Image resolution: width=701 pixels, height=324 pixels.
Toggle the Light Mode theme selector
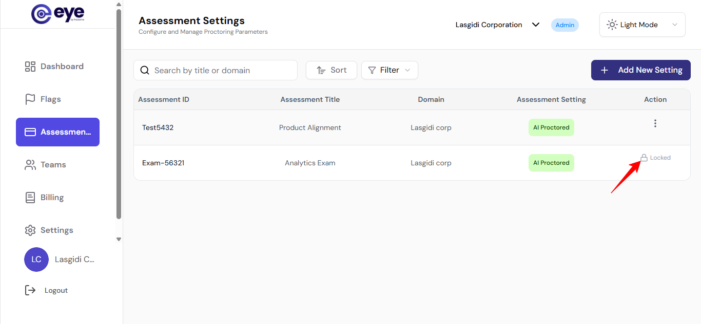(642, 25)
